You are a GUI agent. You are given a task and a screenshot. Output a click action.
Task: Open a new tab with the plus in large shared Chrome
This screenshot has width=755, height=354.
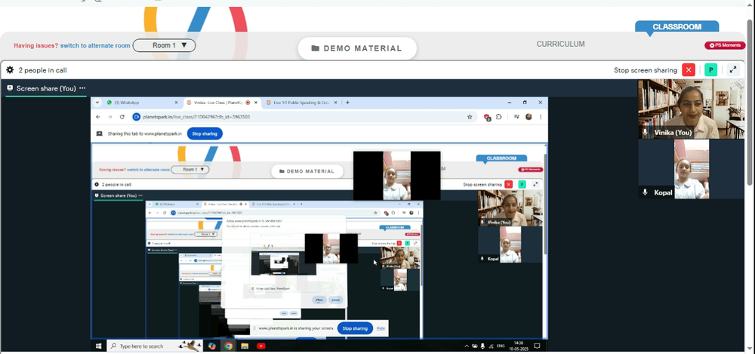pos(347,103)
